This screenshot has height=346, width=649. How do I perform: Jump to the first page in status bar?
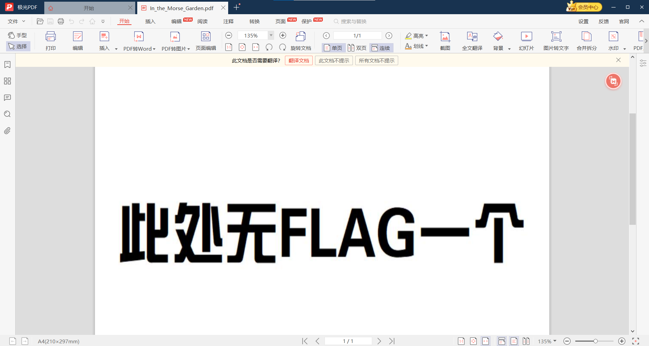click(x=305, y=341)
